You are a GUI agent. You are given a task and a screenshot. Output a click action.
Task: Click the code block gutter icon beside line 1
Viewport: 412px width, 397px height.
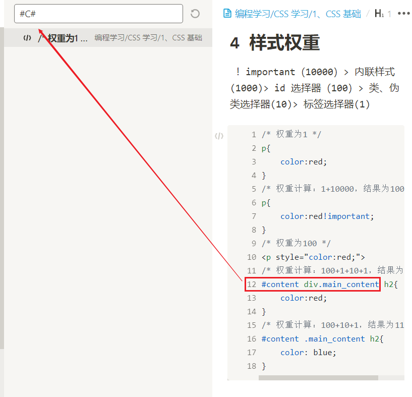[219, 136]
